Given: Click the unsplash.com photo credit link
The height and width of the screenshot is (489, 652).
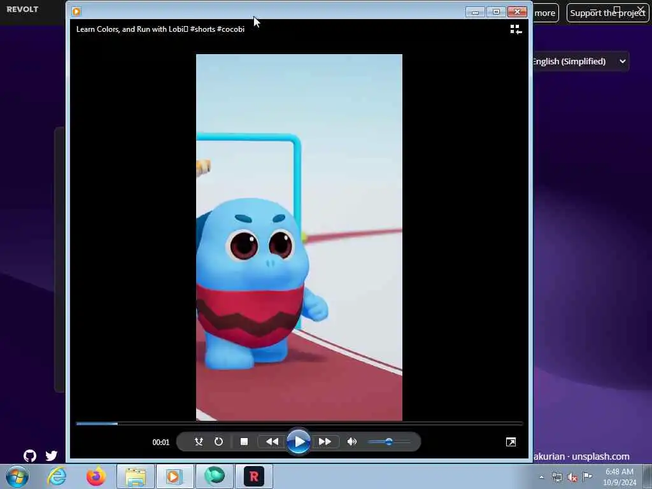Looking at the screenshot, I should (x=600, y=457).
